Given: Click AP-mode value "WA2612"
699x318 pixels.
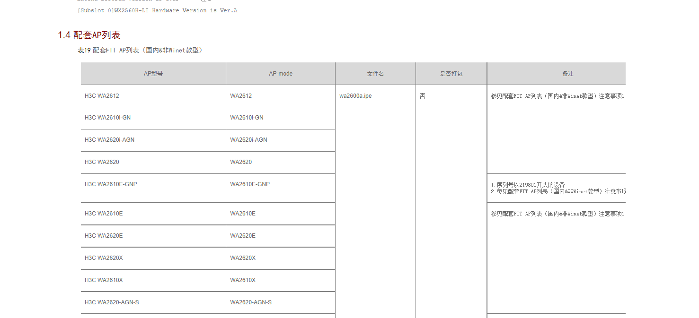Looking at the screenshot, I should 241,96.
